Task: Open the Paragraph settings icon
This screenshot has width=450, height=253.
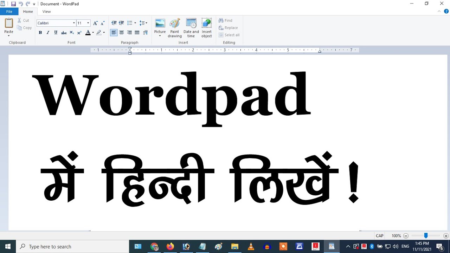Action: (146, 33)
